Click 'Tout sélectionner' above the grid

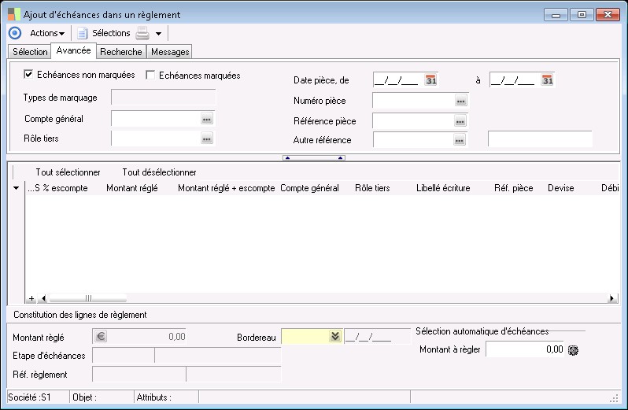(x=68, y=172)
